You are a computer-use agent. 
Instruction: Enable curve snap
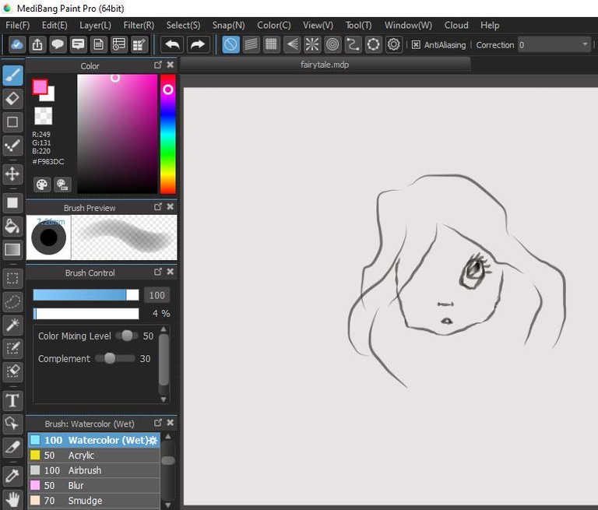(x=353, y=44)
